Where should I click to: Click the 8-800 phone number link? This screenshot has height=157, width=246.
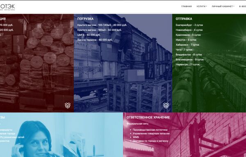pyautogui.click(x=243, y=7)
